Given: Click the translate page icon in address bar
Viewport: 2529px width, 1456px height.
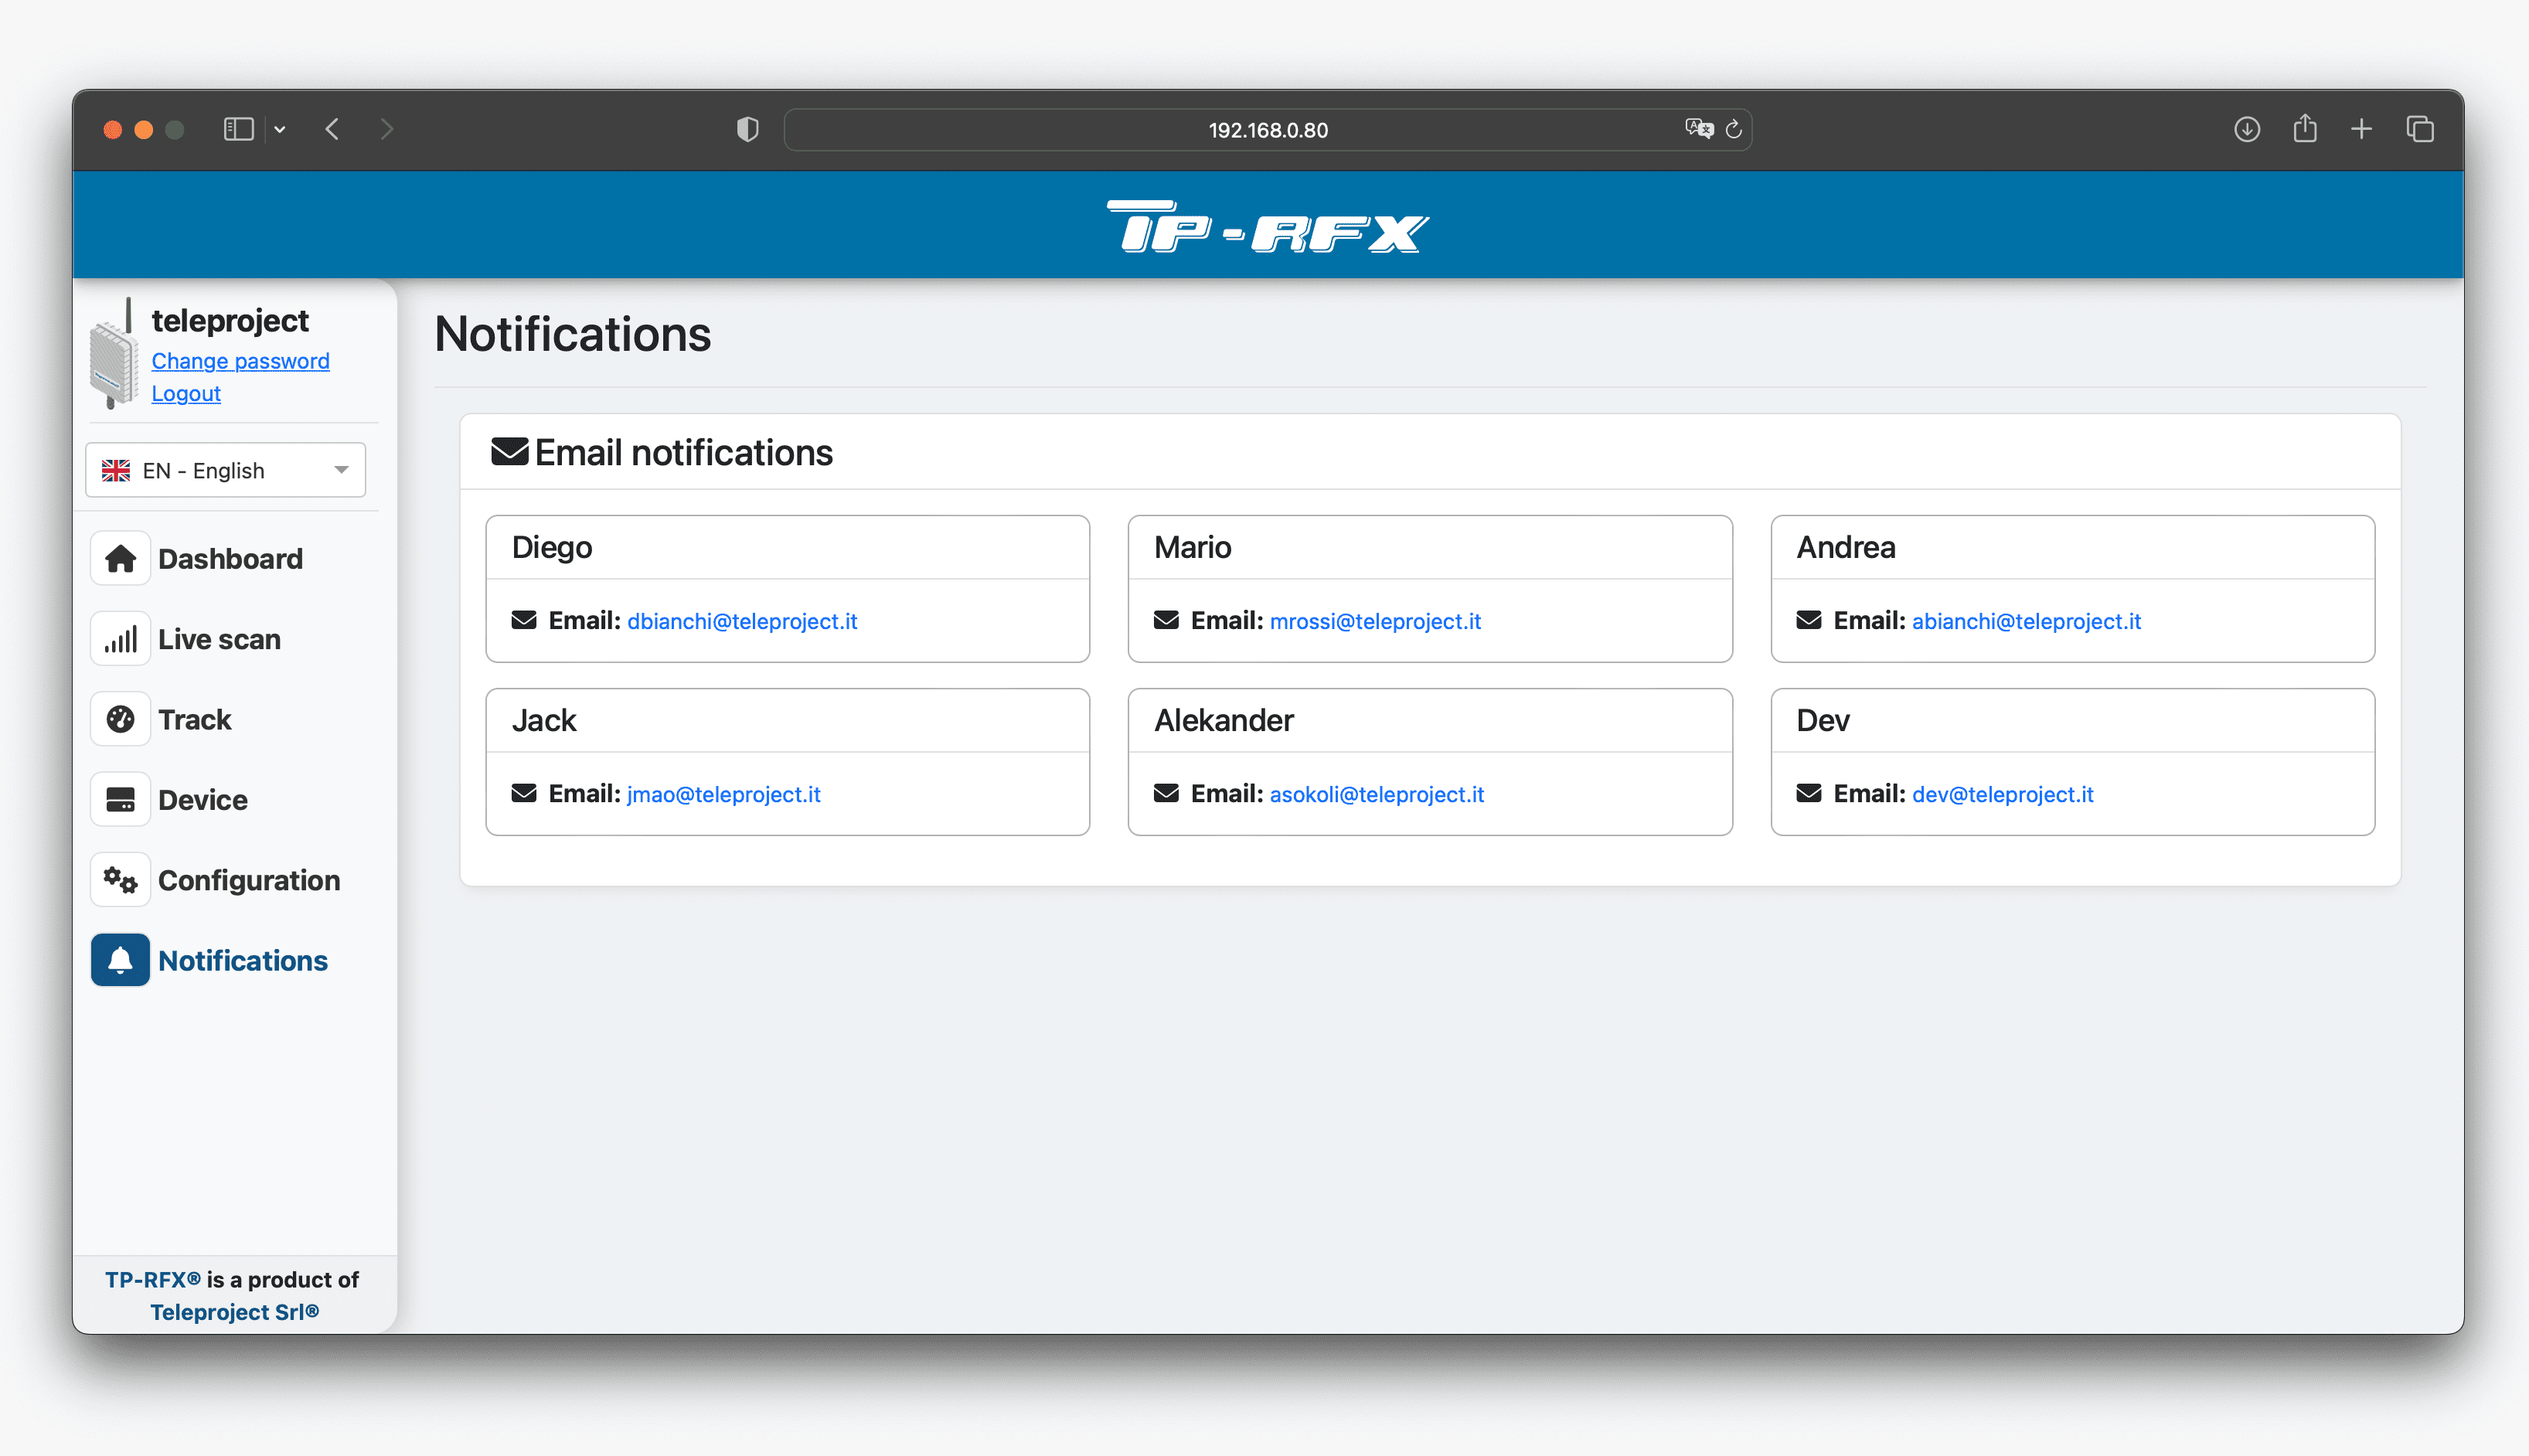Looking at the screenshot, I should (x=1698, y=129).
